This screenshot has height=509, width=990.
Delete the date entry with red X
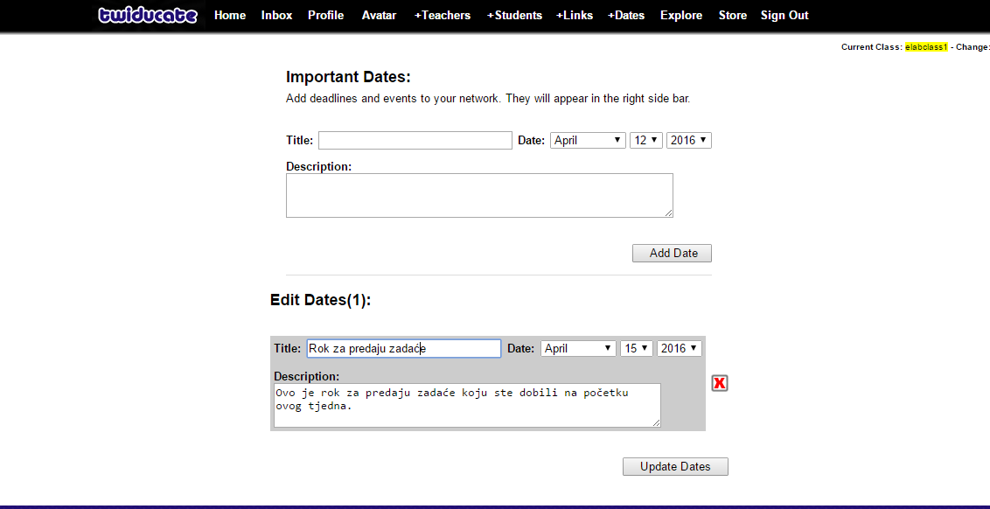[x=720, y=383]
